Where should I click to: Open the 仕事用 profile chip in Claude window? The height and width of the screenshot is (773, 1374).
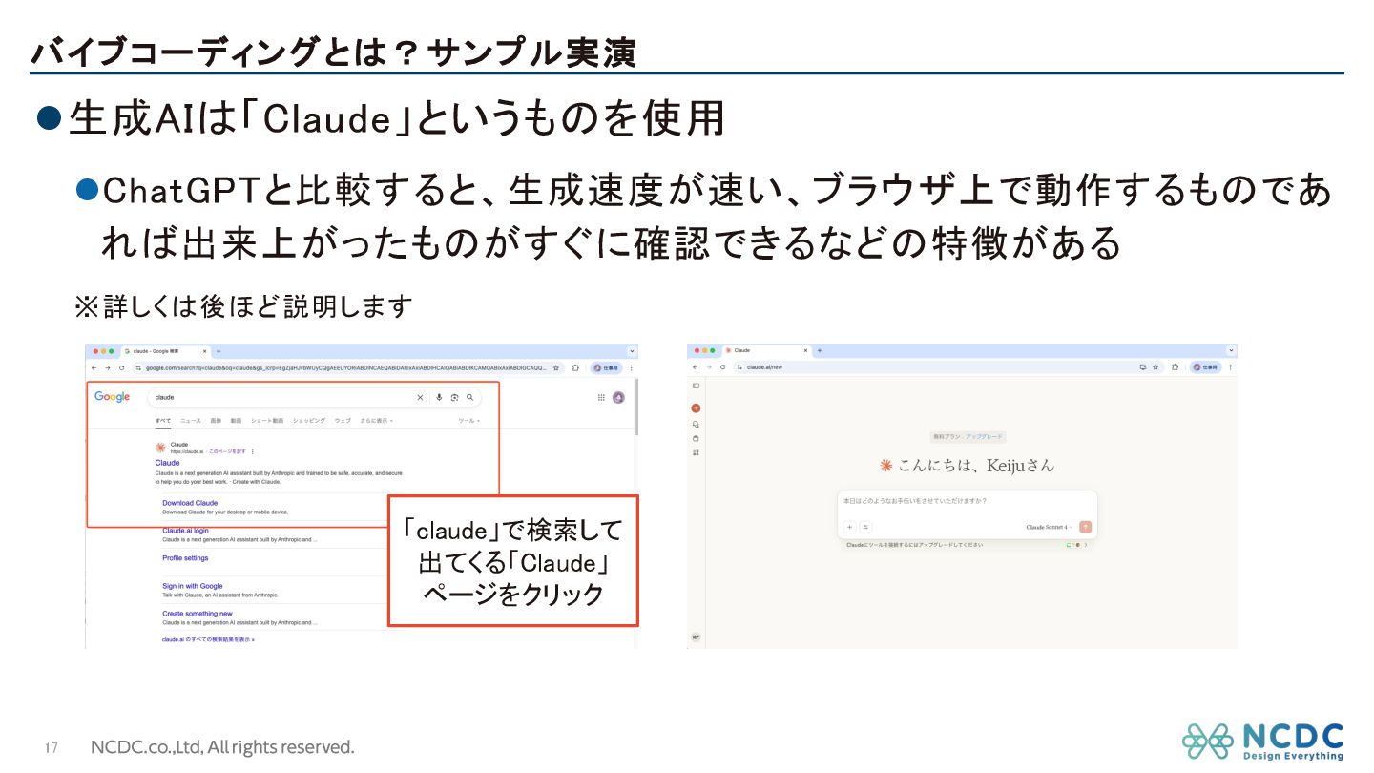[1205, 366]
